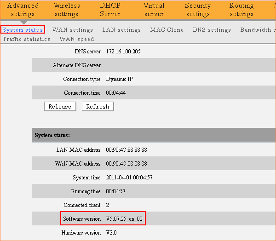Go to the MAC Clone page
The height and width of the screenshot is (241, 276).
167,30
